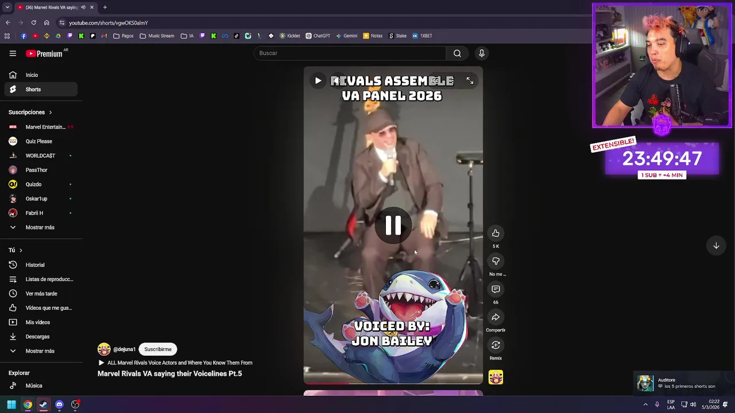735x413 pixels.
Task: Go to next Short with down arrow
Action: click(716, 246)
